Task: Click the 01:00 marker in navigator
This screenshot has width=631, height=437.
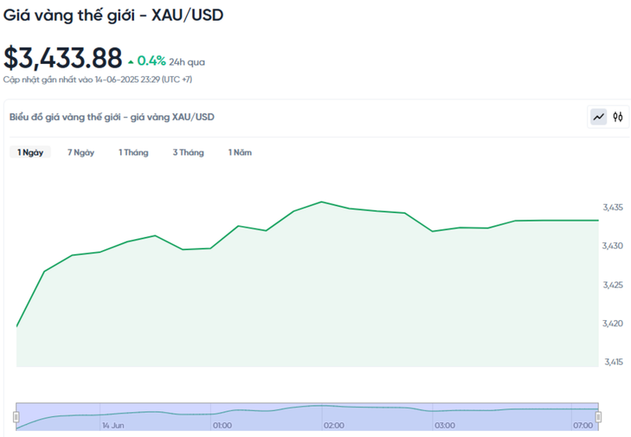Action: pos(222,425)
